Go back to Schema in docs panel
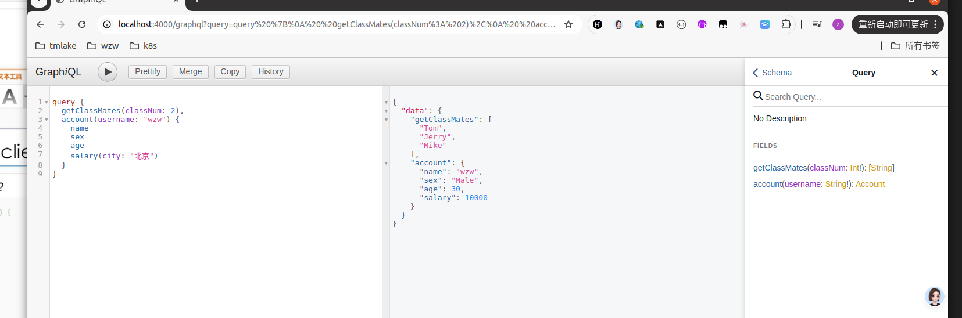 772,73
